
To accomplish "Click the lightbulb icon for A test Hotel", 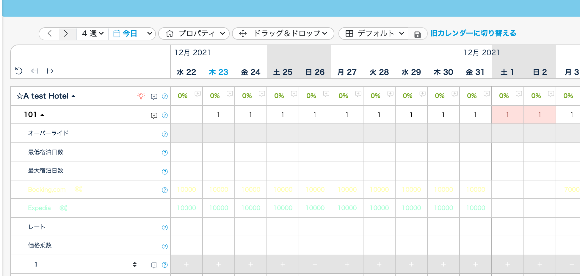I will coord(141,96).
